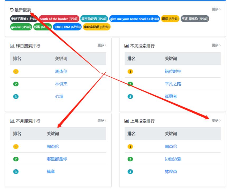Click the green rank 2 badge in 本月搜索排行
227x190 pixels.
point(16,159)
